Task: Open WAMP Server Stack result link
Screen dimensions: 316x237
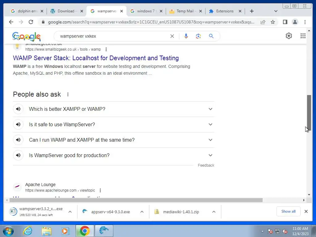Action: 96,58
